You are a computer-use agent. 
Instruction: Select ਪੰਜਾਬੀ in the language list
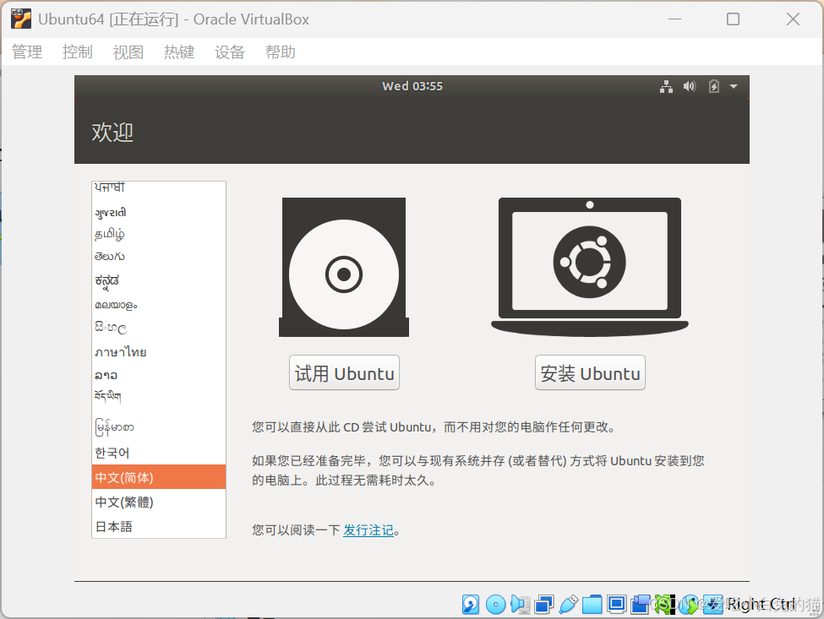click(159, 188)
